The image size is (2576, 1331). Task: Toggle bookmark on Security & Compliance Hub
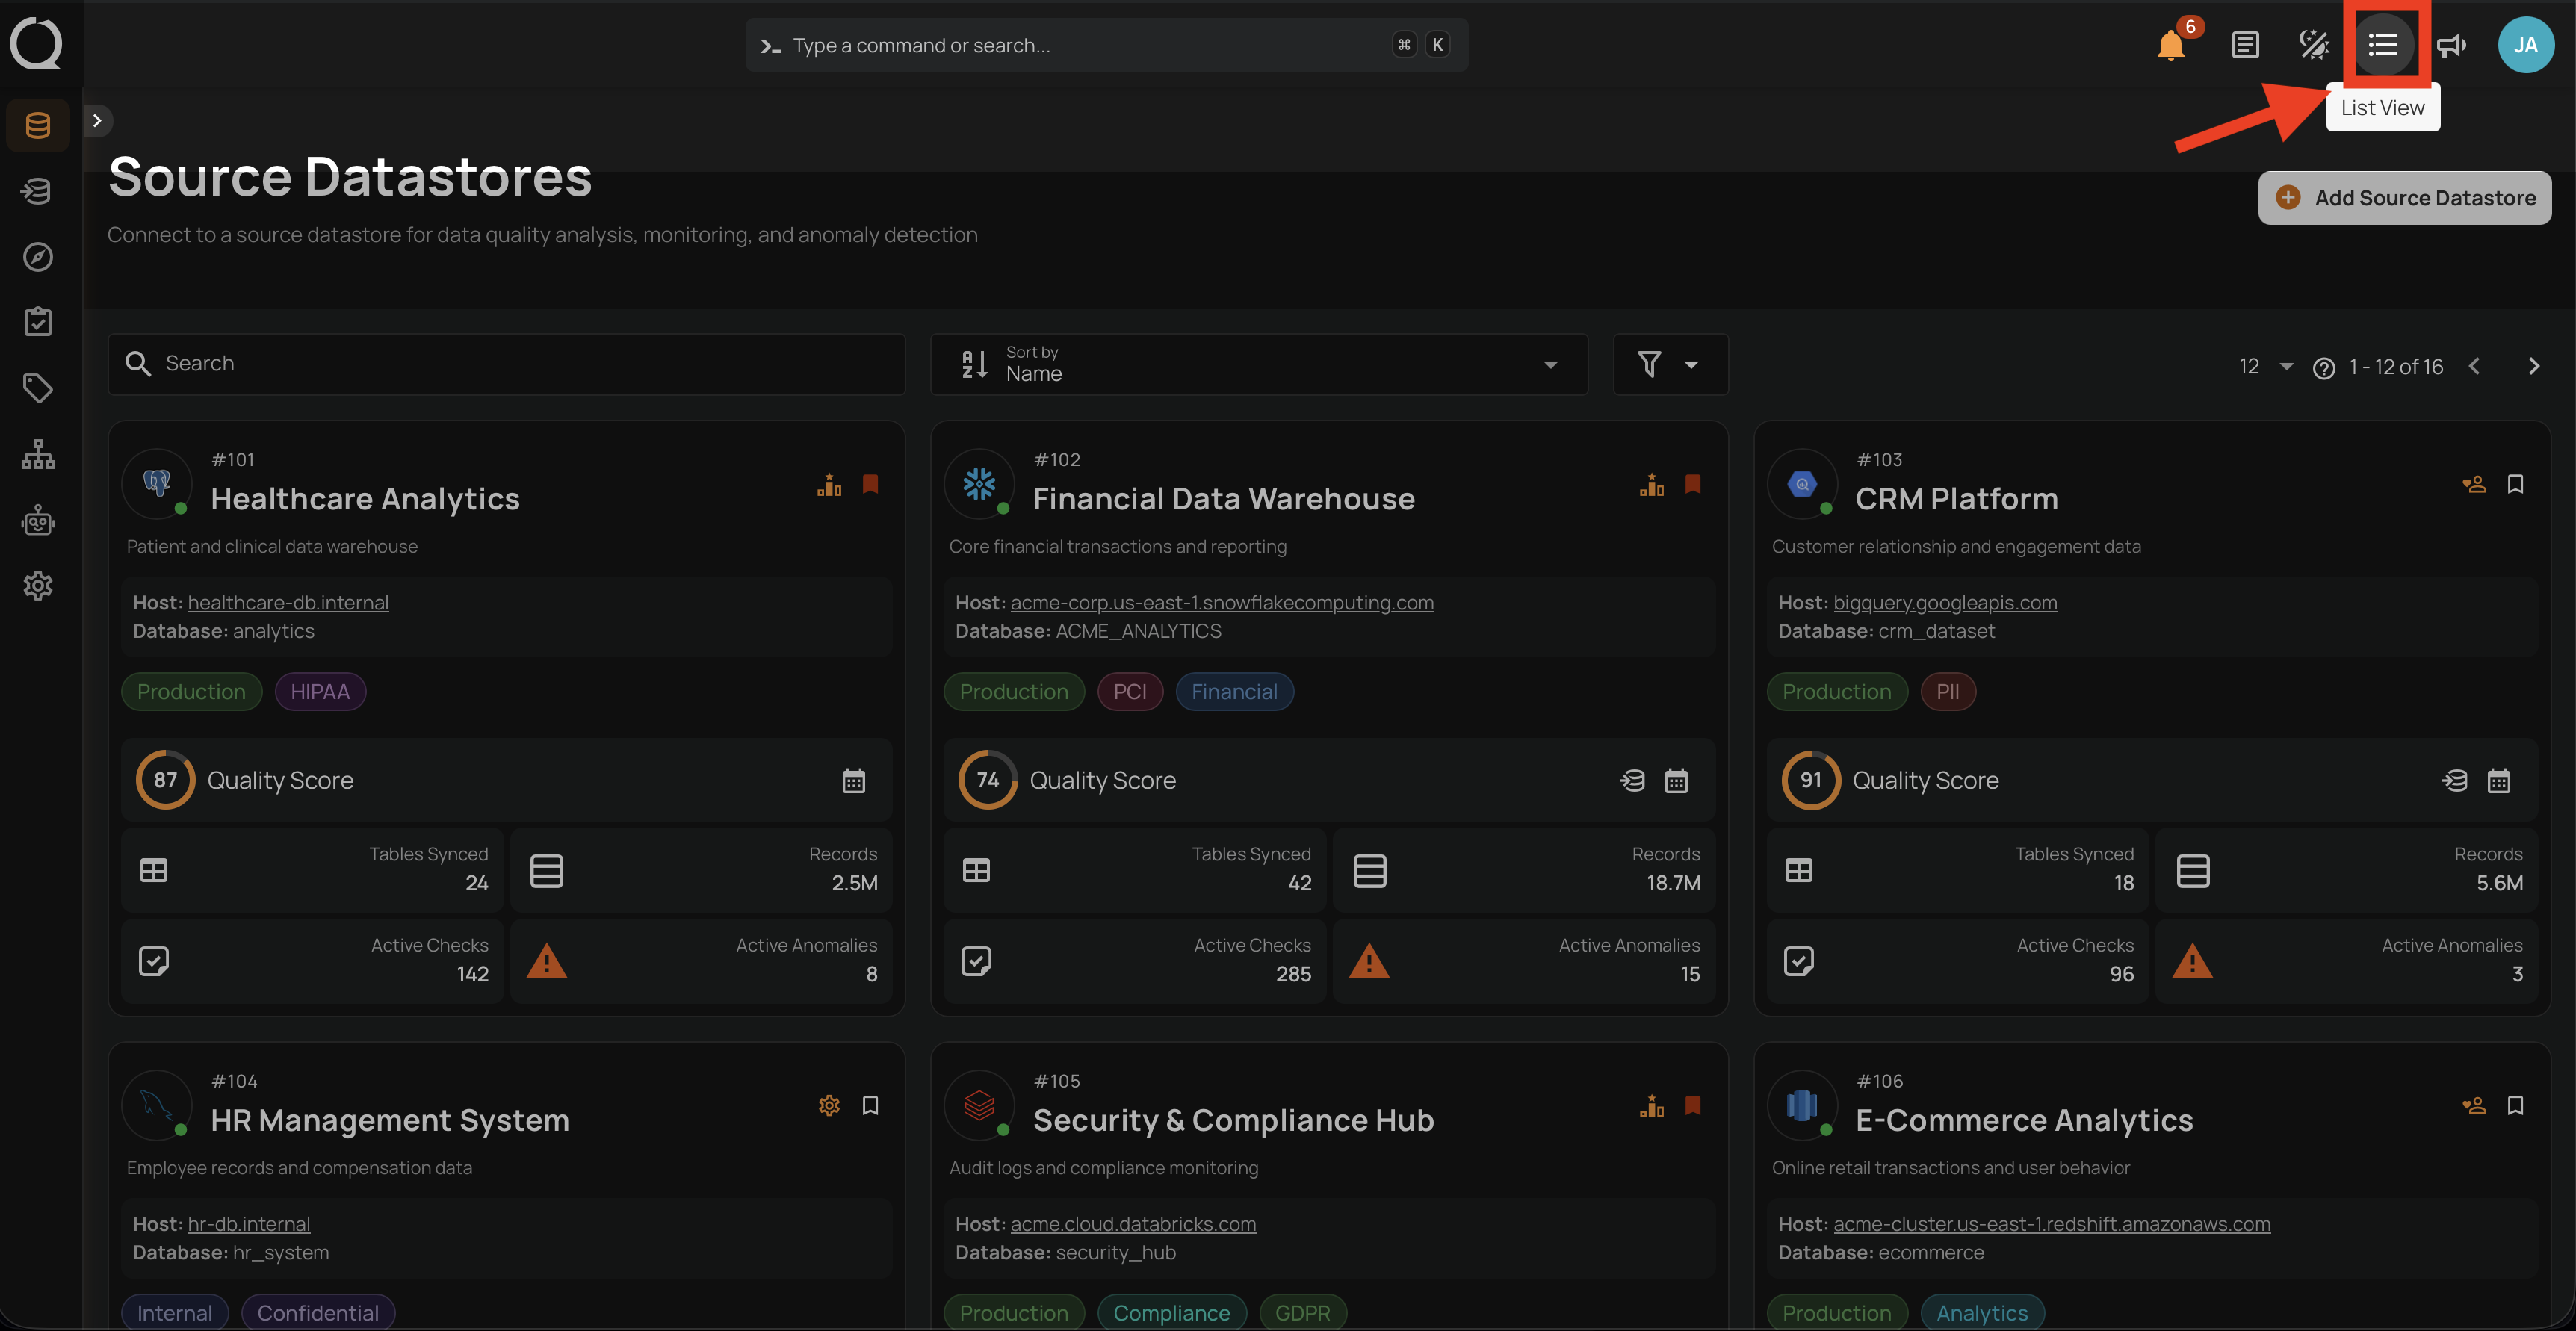click(x=1692, y=1105)
